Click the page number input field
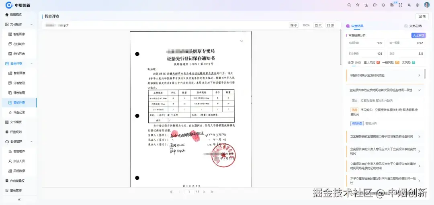 click(x=189, y=192)
